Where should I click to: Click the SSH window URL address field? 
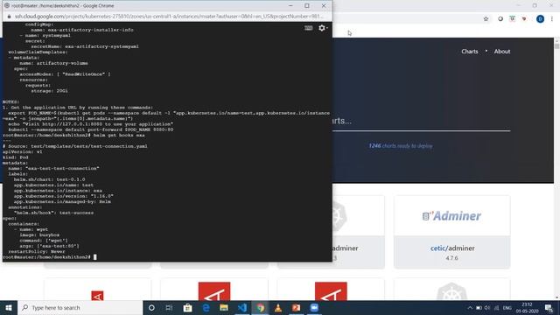click(169, 17)
